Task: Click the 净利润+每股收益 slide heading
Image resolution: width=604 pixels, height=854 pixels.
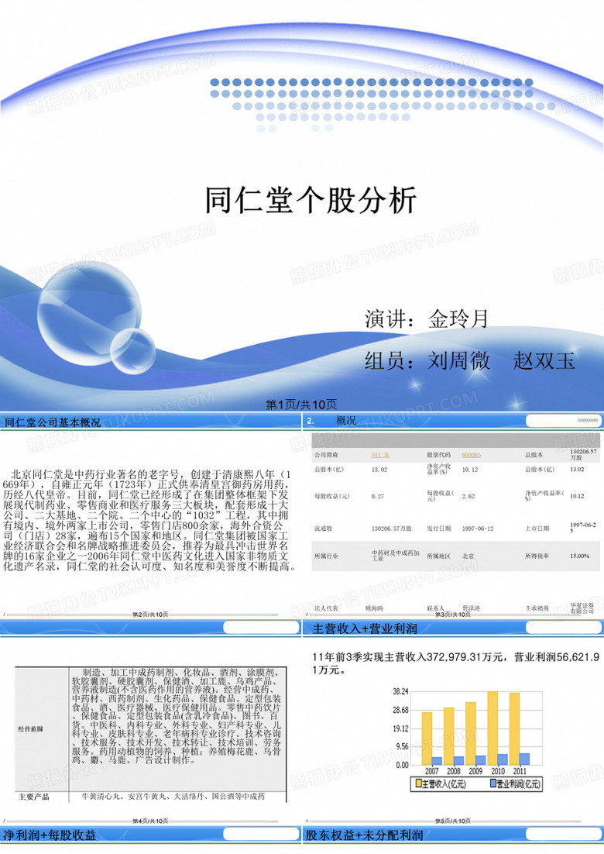Action: pyautogui.click(x=50, y=835)
